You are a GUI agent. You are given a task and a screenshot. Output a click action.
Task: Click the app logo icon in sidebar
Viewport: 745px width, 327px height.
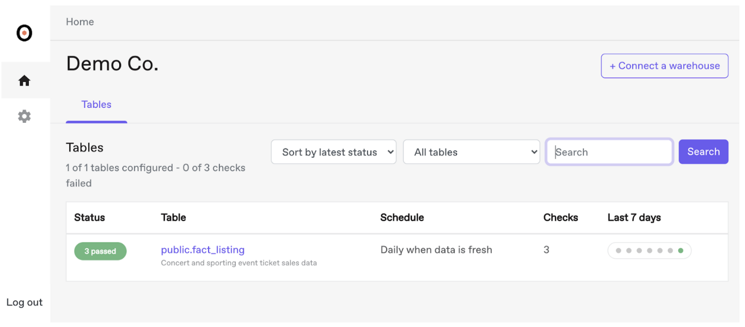[24, 33]
